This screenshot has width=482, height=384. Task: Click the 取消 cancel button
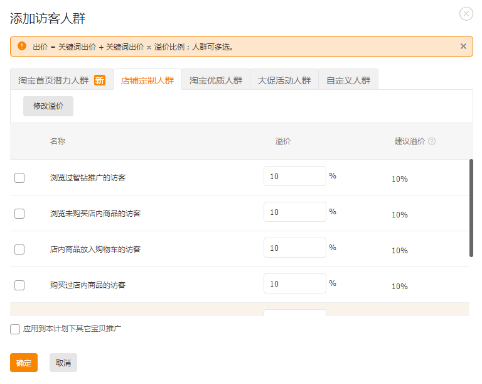pyautogui.click(x=63, y=363)
